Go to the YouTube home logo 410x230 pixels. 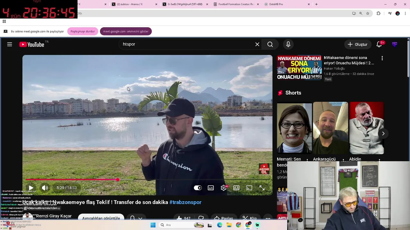(31, 44)
